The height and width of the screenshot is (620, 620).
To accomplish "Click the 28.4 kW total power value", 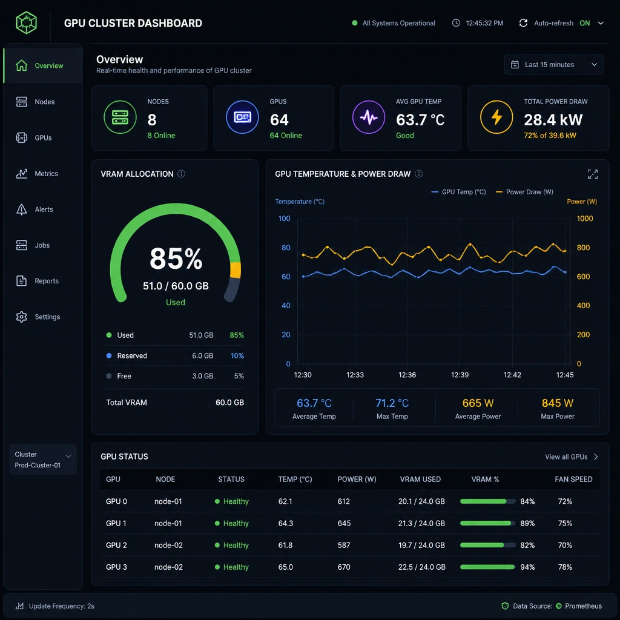I will click(x=553, y=119).
